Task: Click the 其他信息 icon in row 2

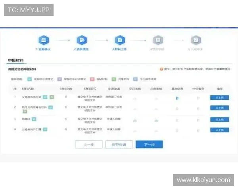Action: tap(177, 108)
